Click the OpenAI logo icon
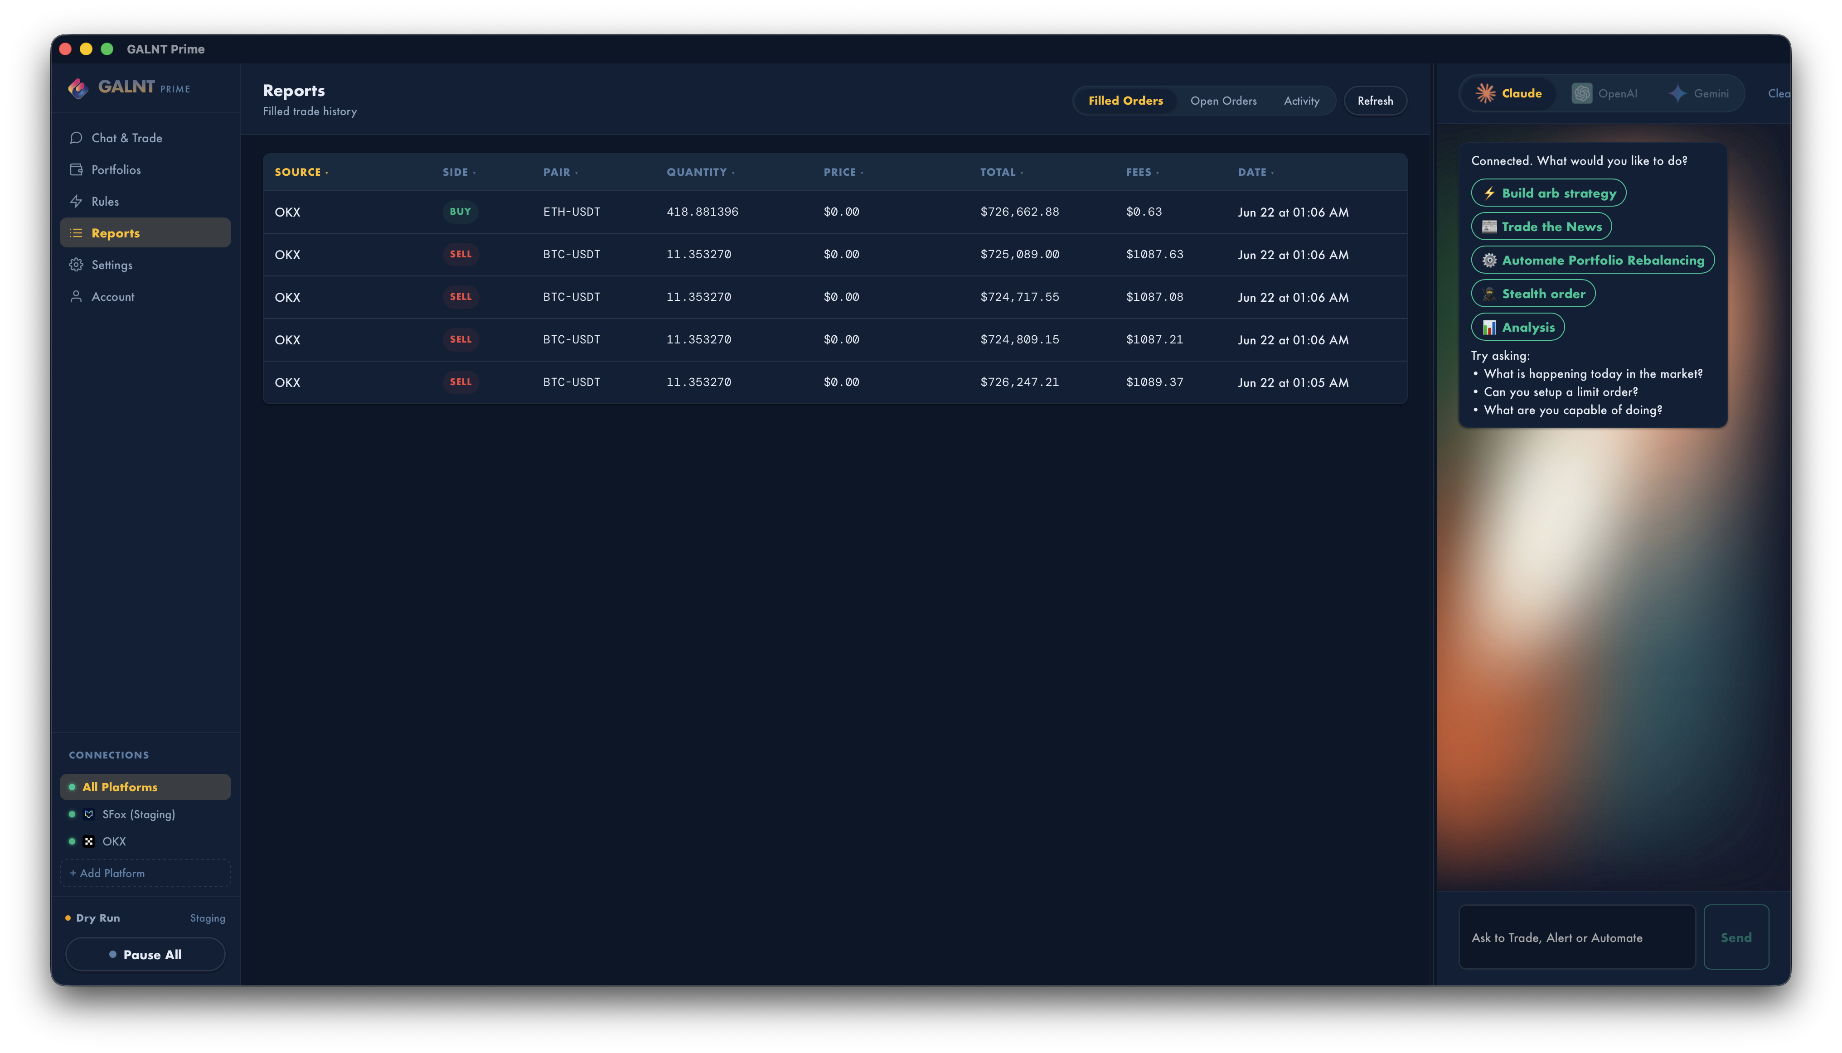This screenshot has height=1053, width=1842. click(x=1581, y=93)
